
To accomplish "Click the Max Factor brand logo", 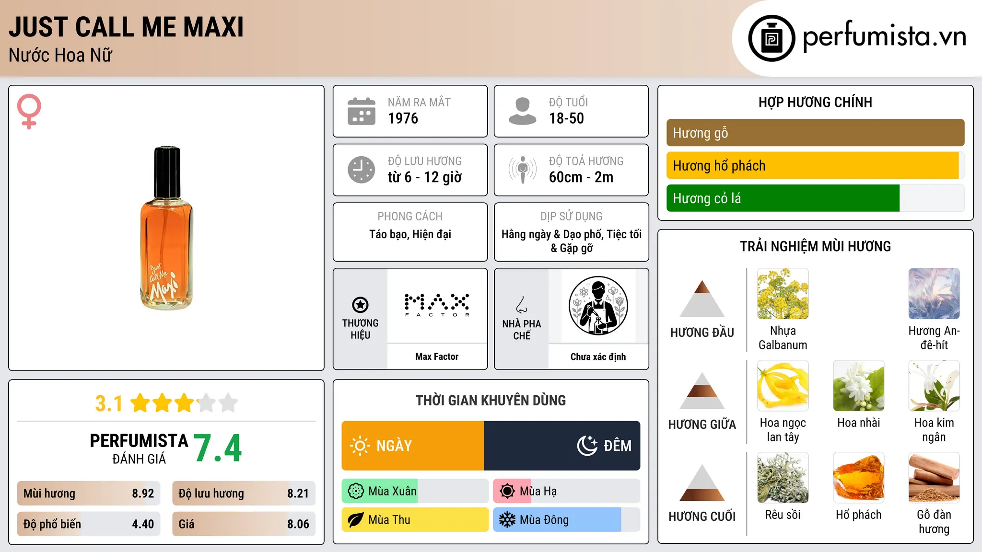I will (x=437, y=305).
